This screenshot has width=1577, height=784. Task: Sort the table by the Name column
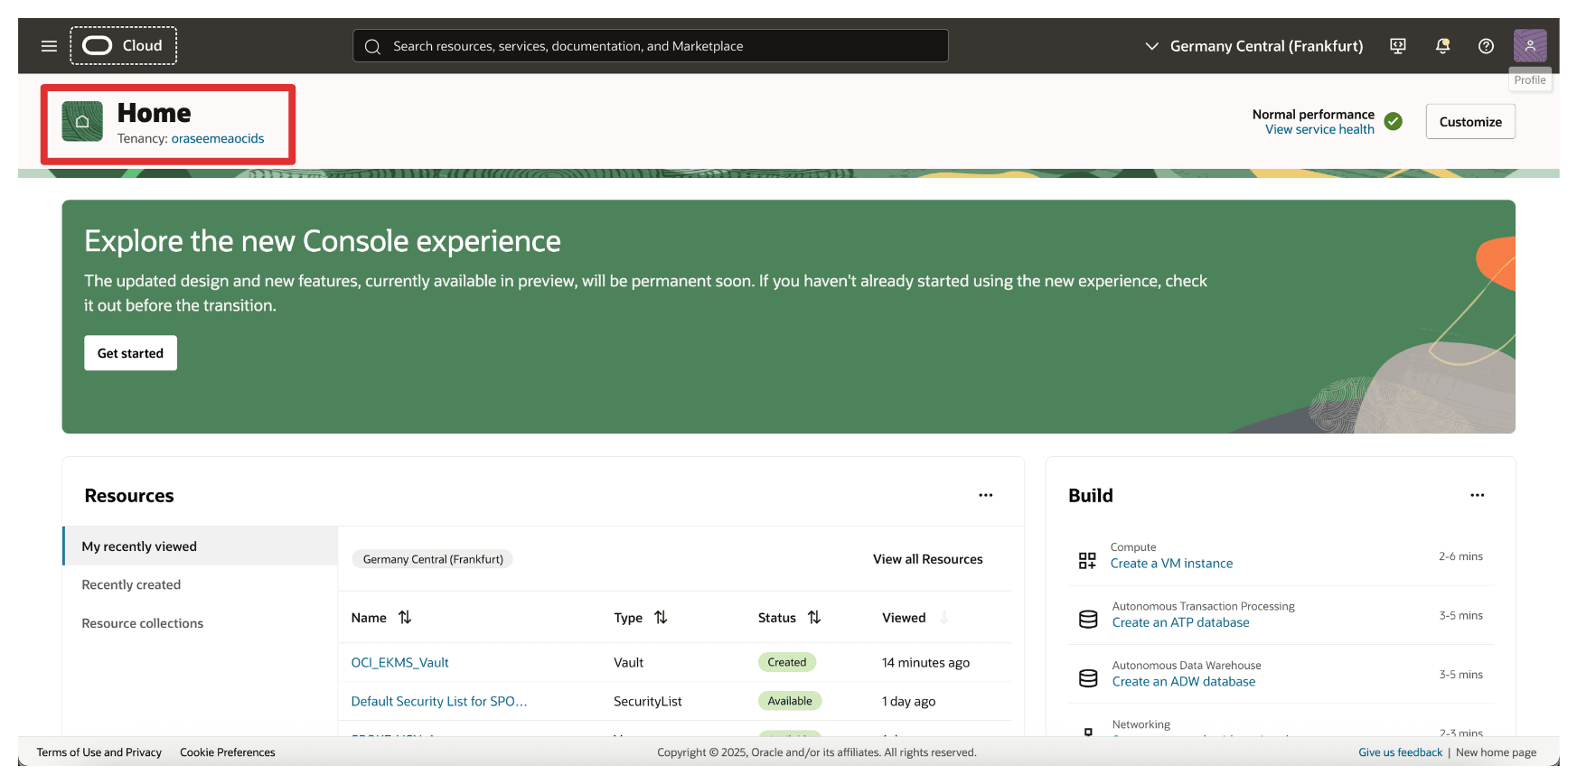(405, 618)
